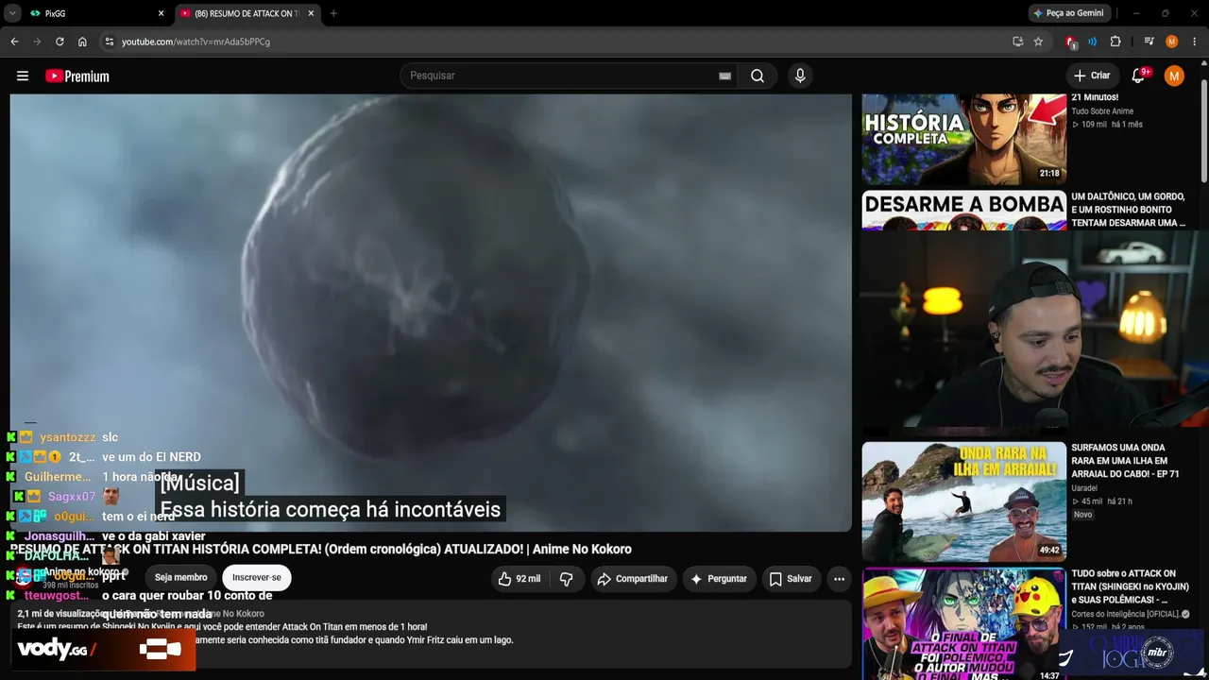
Task: Open a new browser tab
Action: pos(333,13)
